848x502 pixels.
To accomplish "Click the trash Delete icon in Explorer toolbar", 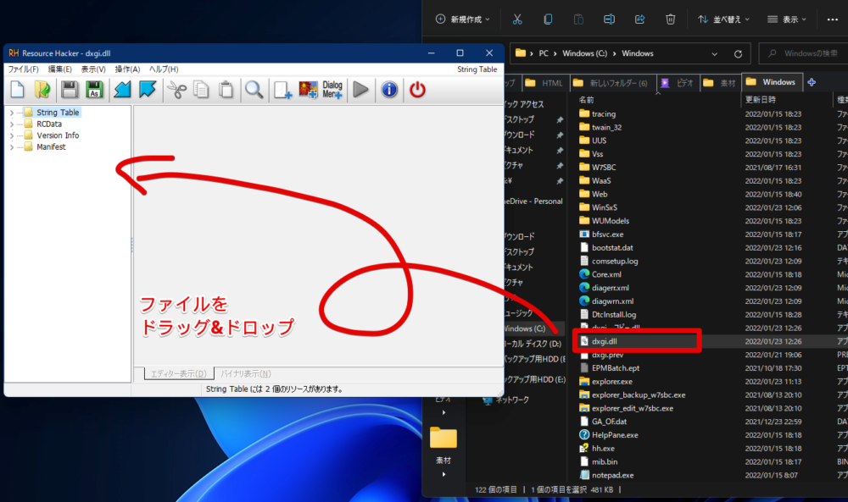I will pos(670,19).
